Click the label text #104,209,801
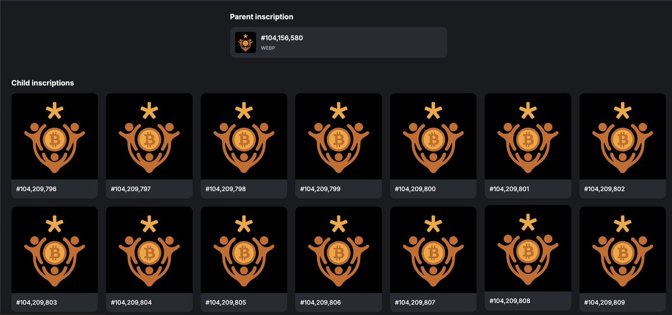The width and height of the screenshot is (672, 315). (x=509, y=189)
